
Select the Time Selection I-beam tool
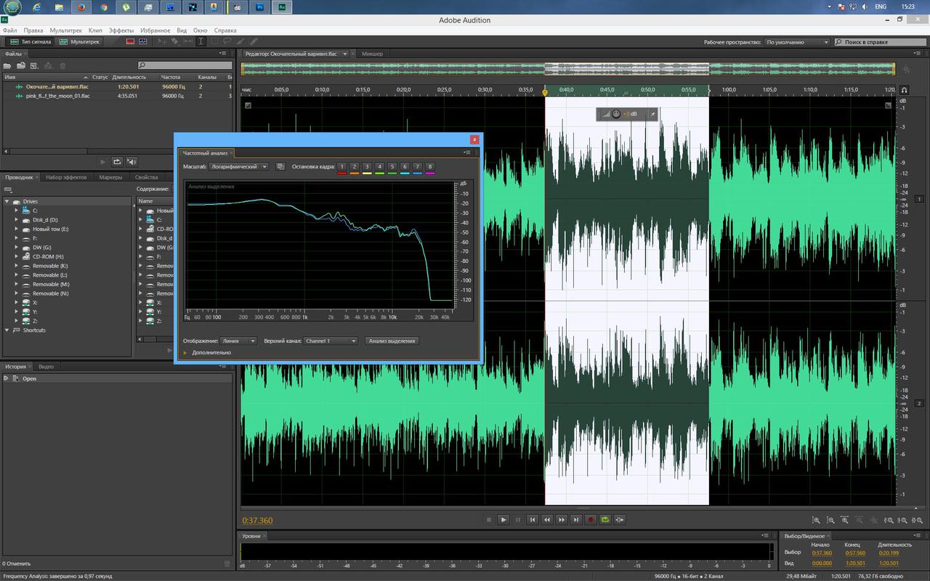click(x=201, y=41)
